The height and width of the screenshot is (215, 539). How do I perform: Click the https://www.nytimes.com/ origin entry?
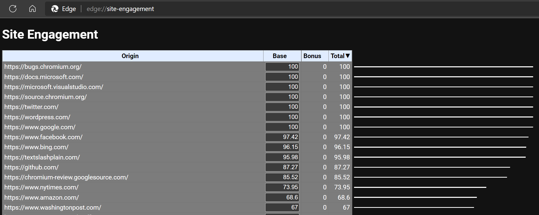coord(41,187)
